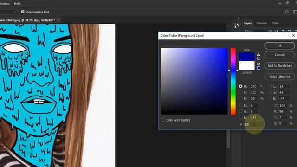Image resolution: width=297 pixels, height=167 pixels.
Task: Select the G green radio button
Action: [x=240, y=111]
